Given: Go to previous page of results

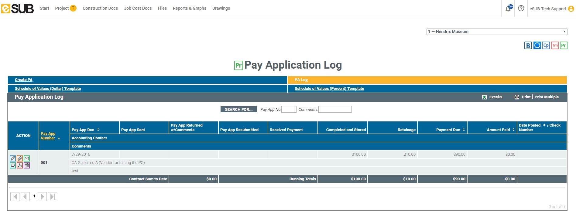Looking at the screenshot, I should pyautogui.click(x=25, y=197).
